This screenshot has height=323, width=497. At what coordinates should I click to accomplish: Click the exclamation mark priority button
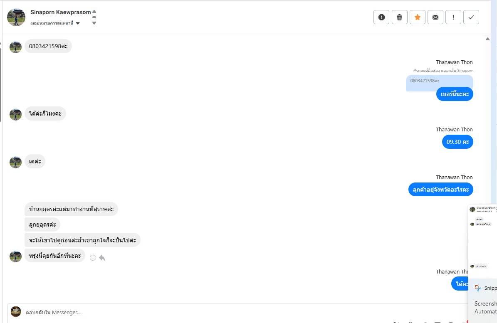tap(453, 17)
